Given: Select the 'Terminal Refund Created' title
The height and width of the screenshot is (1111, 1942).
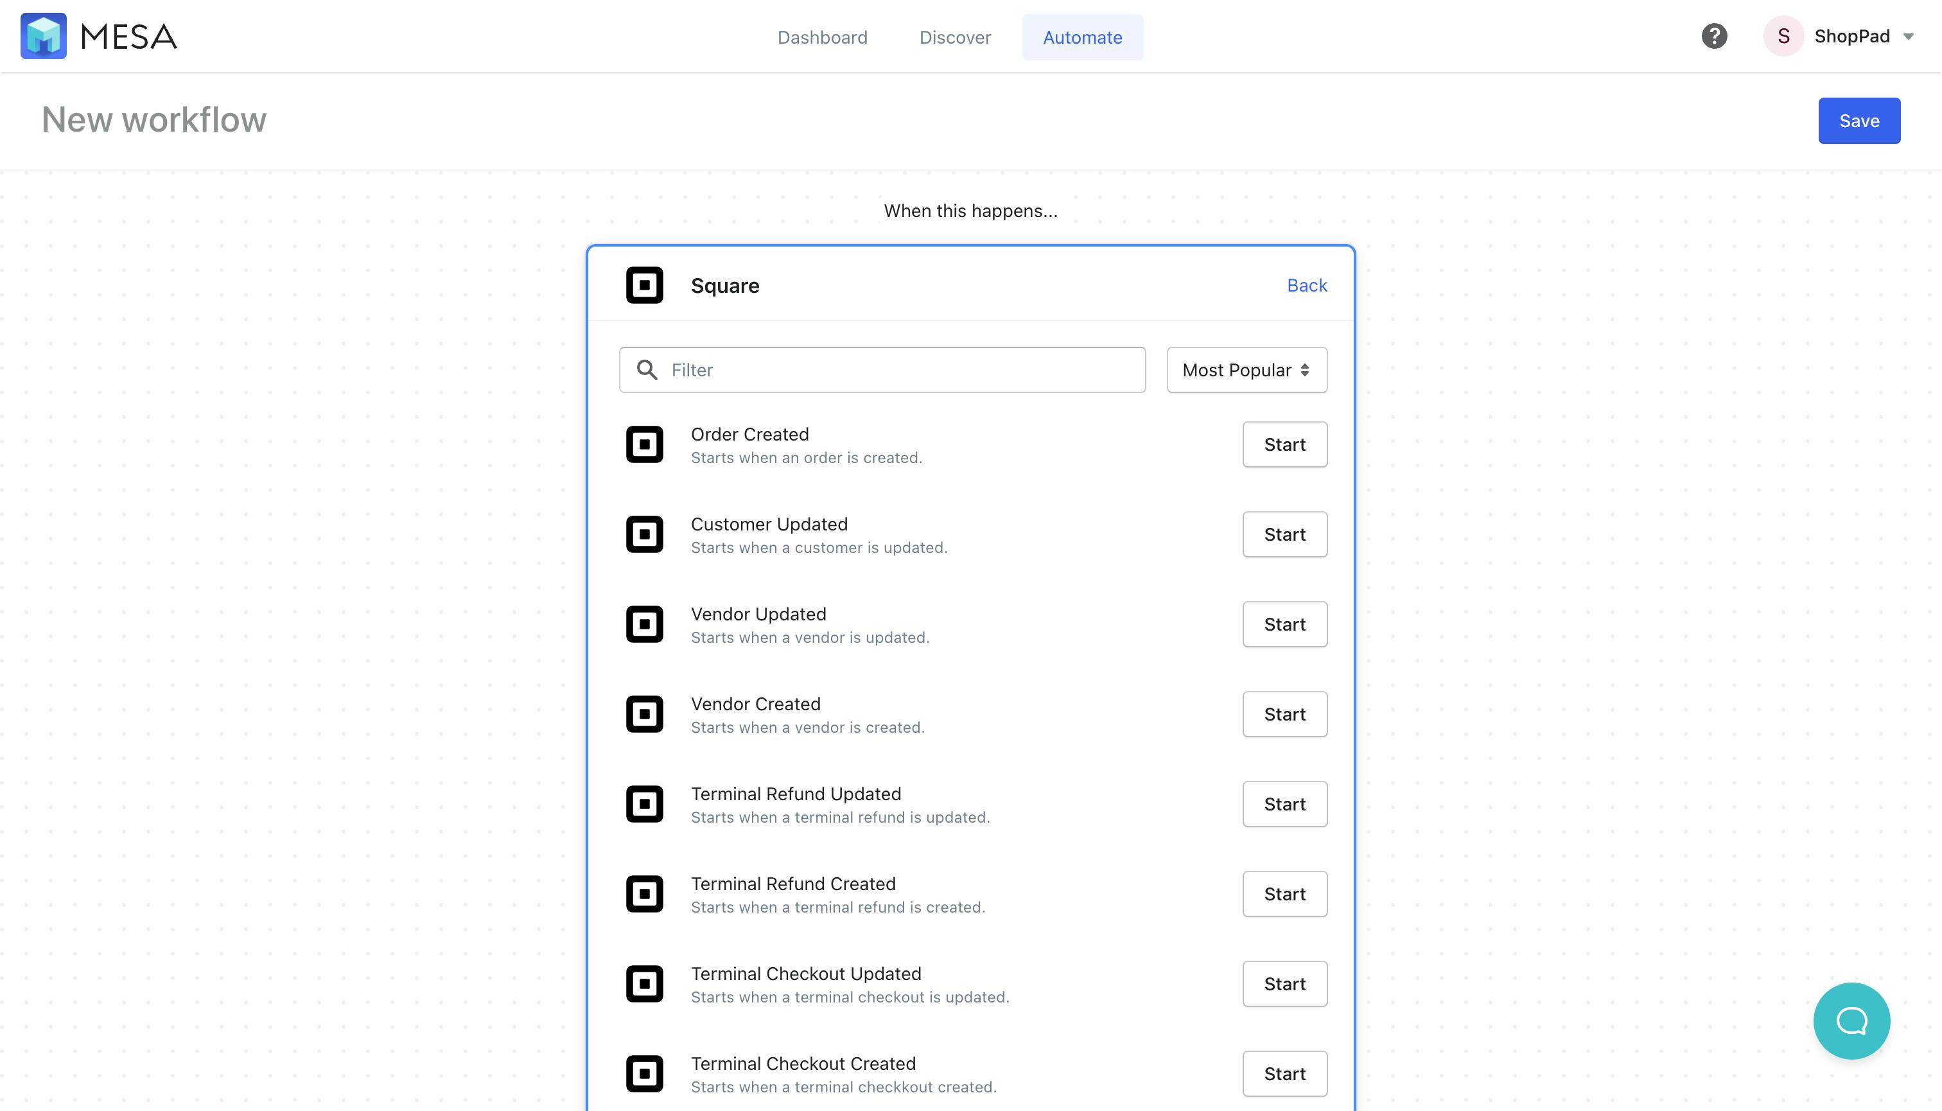Looking at the screenshot, I should tap(793, 884).
